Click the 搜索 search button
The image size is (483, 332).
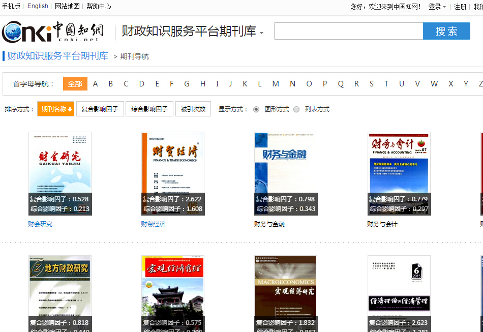point(446,31)
